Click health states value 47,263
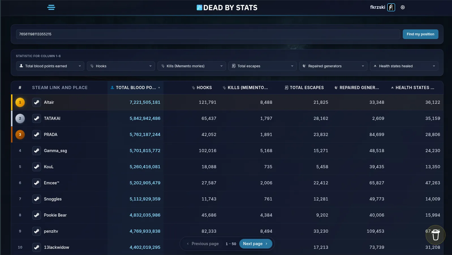 pyautogui.click(x=433, y=183)
